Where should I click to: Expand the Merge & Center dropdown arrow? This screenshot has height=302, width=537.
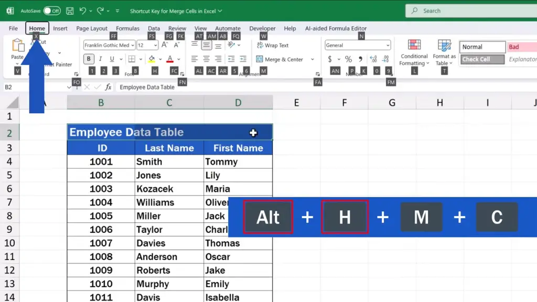313,60
